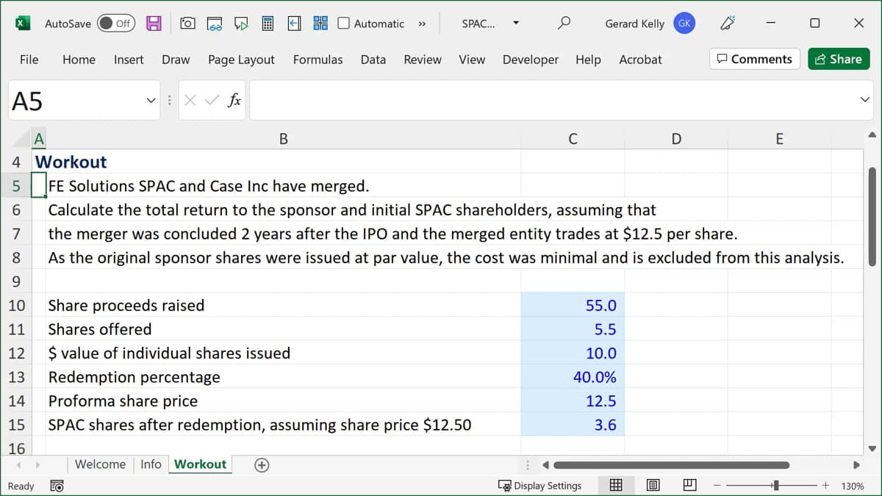
Task: Open the search magnifier
Action: click(x=564, y=24)
